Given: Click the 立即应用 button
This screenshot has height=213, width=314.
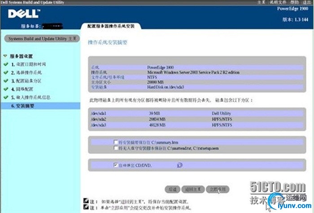Looking at the screenshot, I should point(218,189).
